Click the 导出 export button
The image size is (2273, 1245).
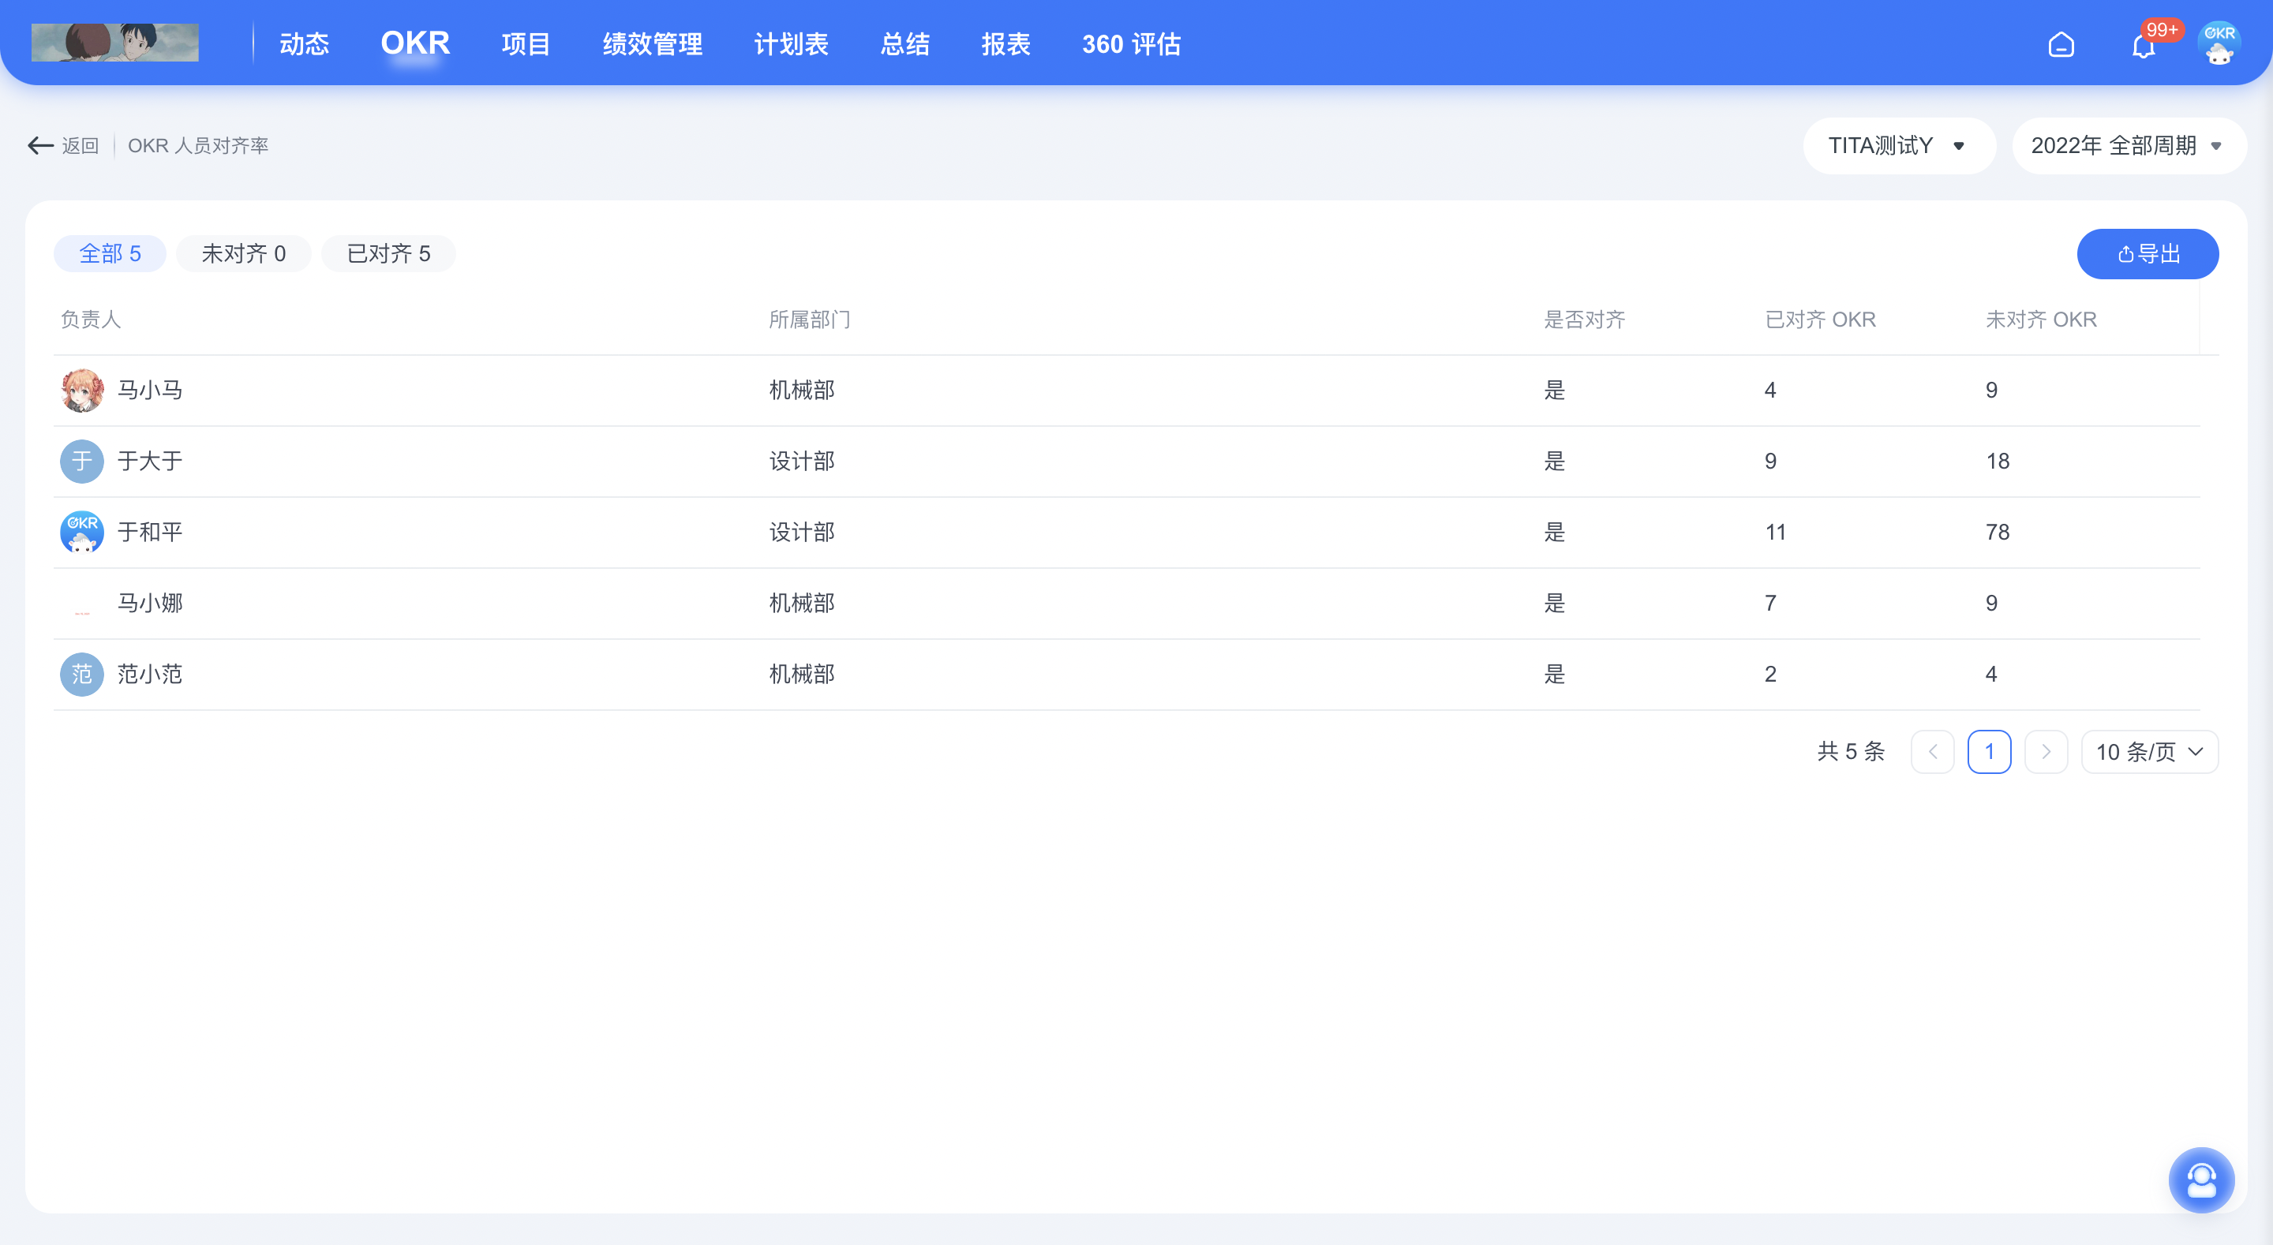[x=2148, y=254]
